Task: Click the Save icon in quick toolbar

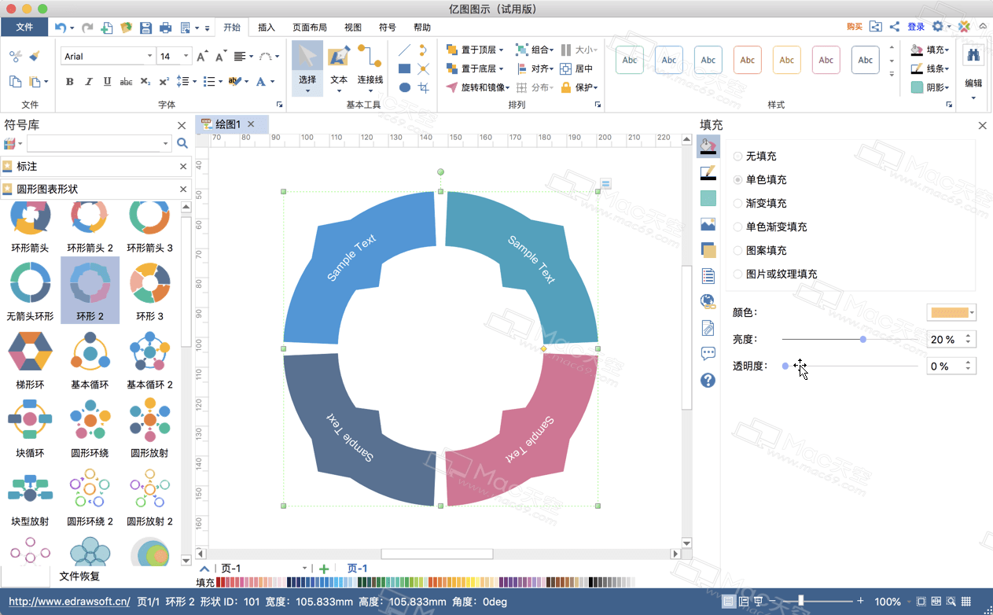Action: coord(145,28)
